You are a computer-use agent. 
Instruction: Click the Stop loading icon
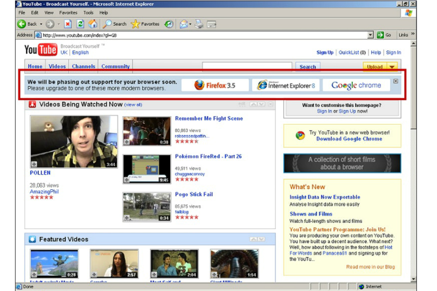[67, 24]
